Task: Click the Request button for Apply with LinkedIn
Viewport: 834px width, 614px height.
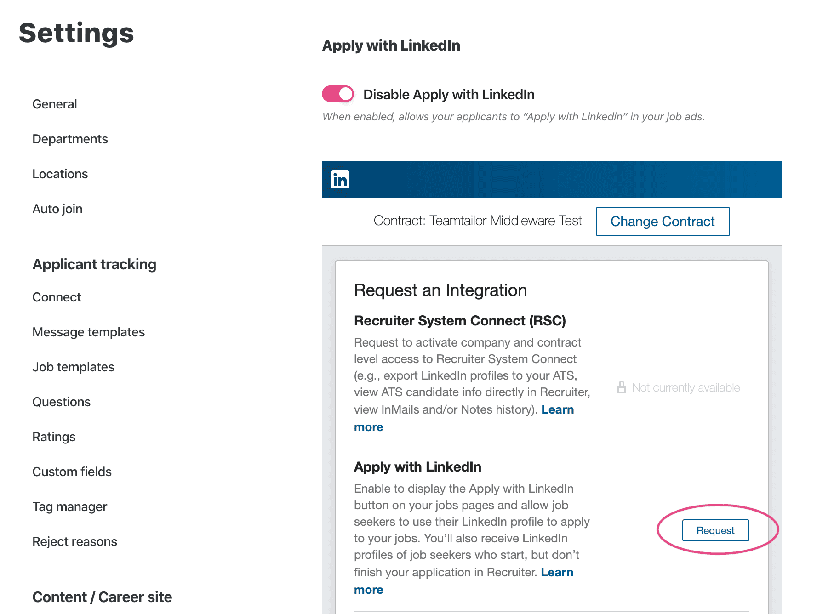Action: tap(715, 530)
